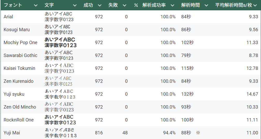Click the 79秒 analysis time cell

[186, 55]
